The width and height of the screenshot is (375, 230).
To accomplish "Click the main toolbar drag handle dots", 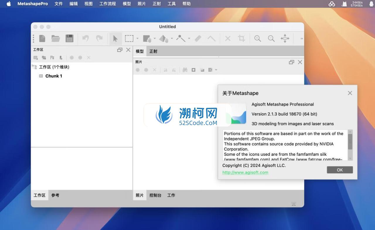I will coord(33,39).
